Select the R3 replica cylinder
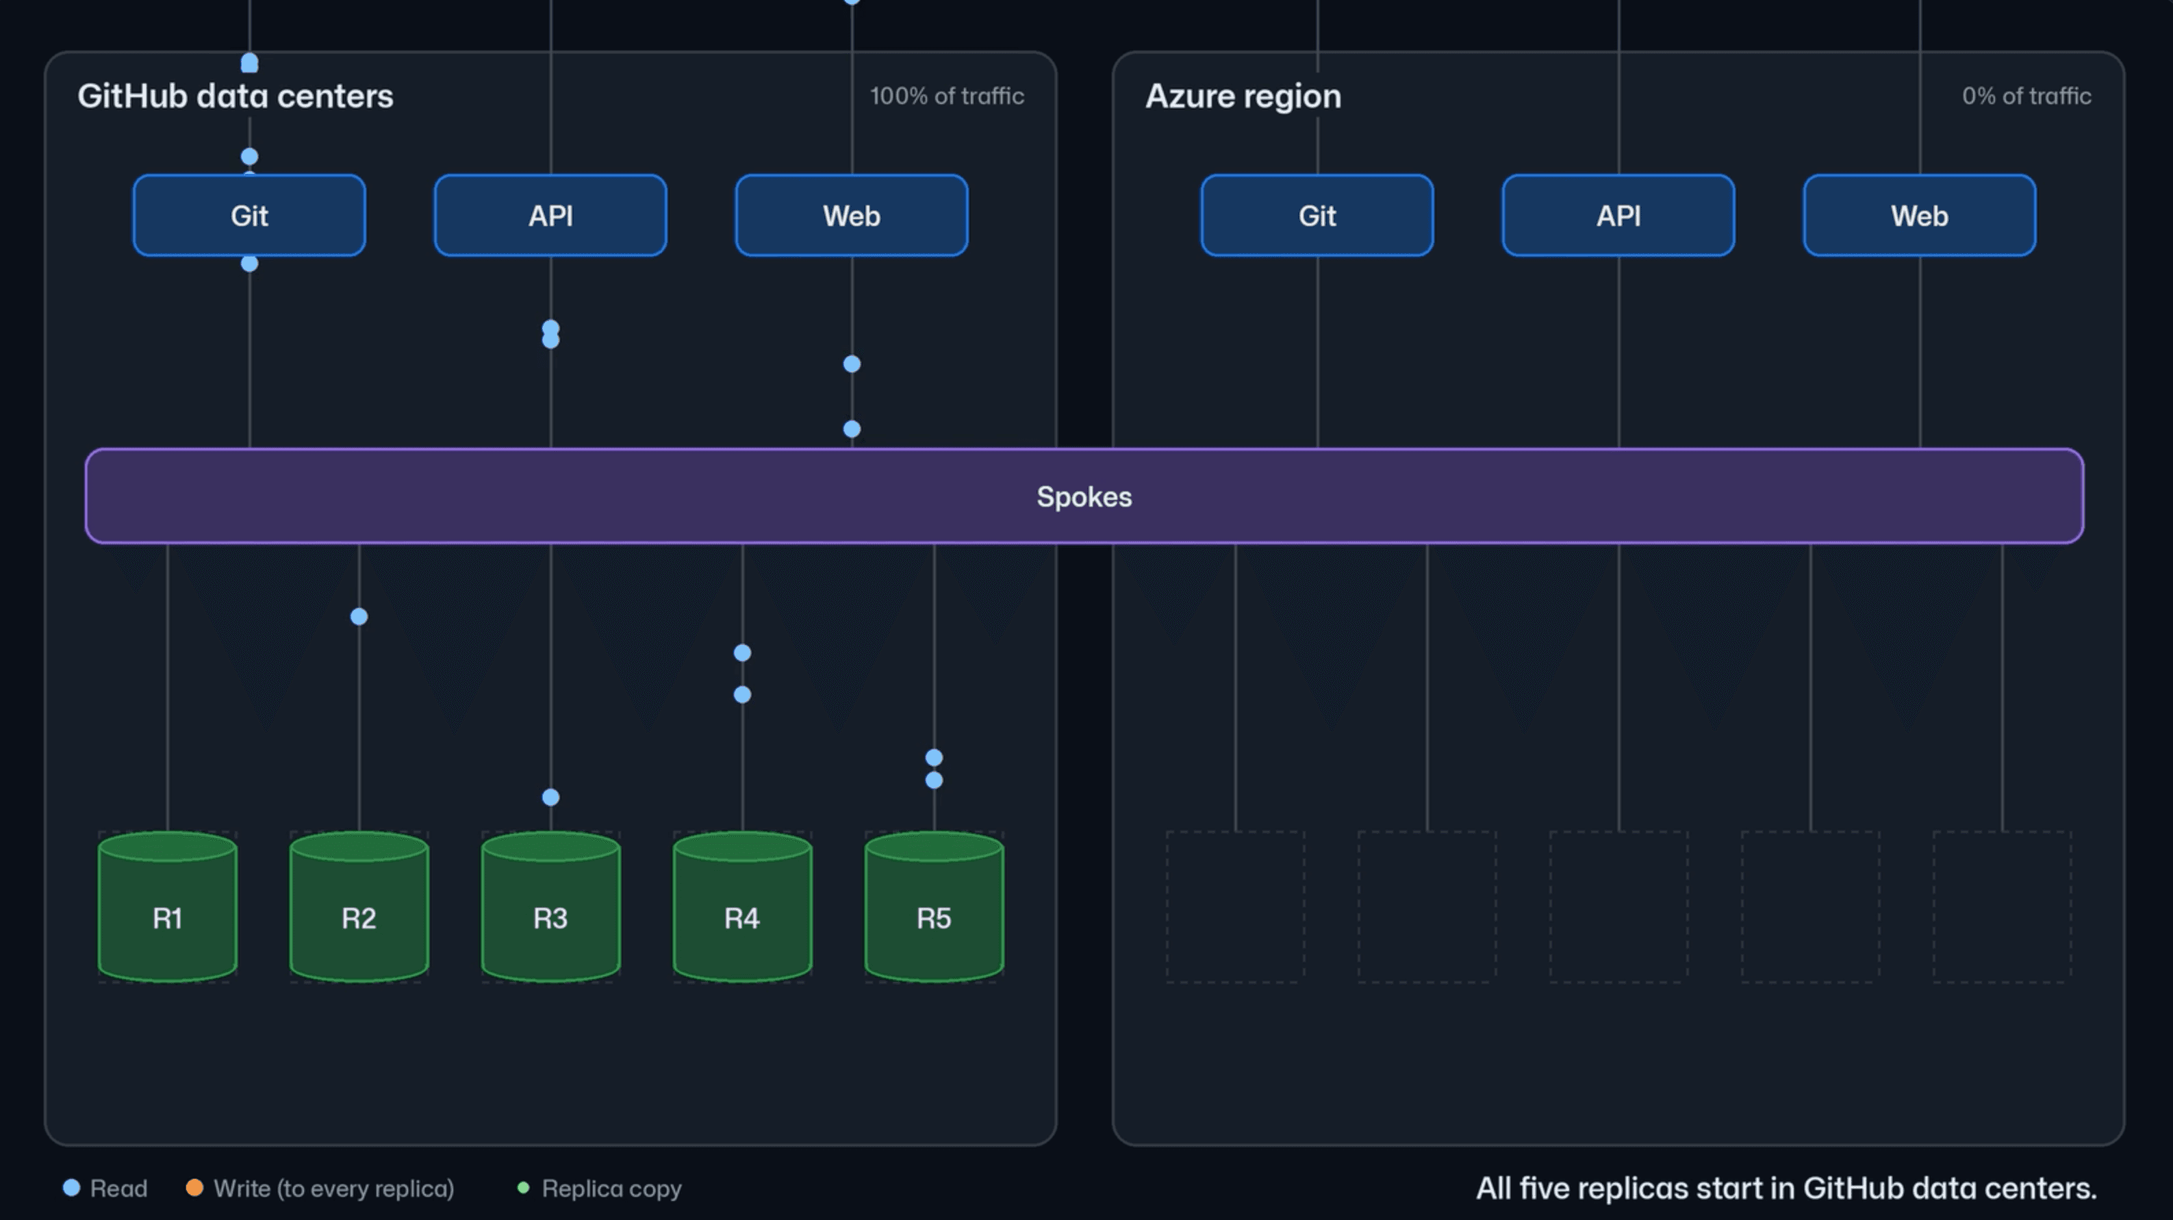This screenshot has width=2173, height=1220. (550, 907)
